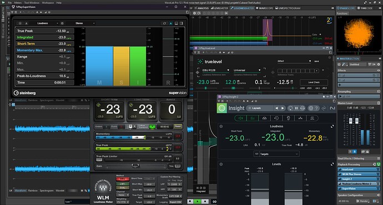This screenshot has height=205, width=383.
Task: Adjust the trueLevel dynamics slider handle
Action: (x=233, y=88)
